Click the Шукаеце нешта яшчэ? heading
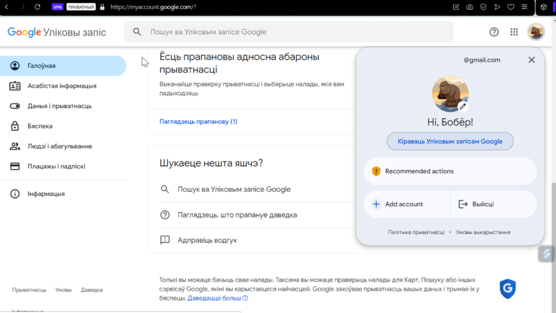The image size is (556, 313). (x=211, y=163)
